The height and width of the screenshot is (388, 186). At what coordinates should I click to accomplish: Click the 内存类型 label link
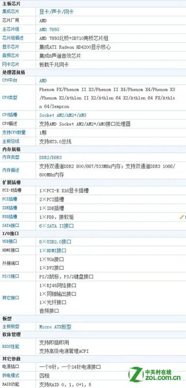pyautogui.click(x=11, y=157)
